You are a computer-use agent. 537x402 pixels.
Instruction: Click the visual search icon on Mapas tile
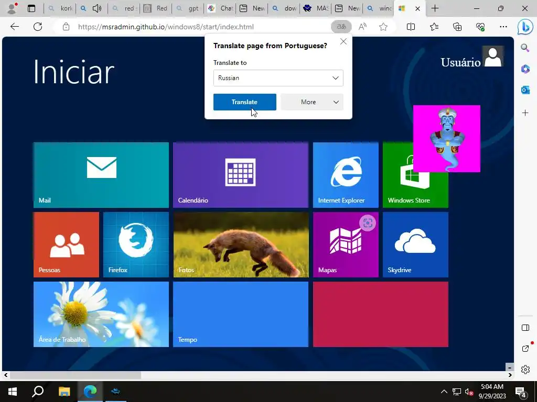(x=368, y=223)
